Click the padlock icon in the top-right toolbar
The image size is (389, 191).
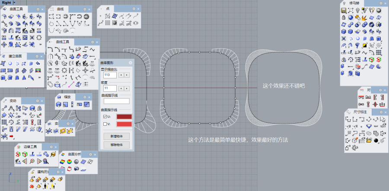coord(344,17)
